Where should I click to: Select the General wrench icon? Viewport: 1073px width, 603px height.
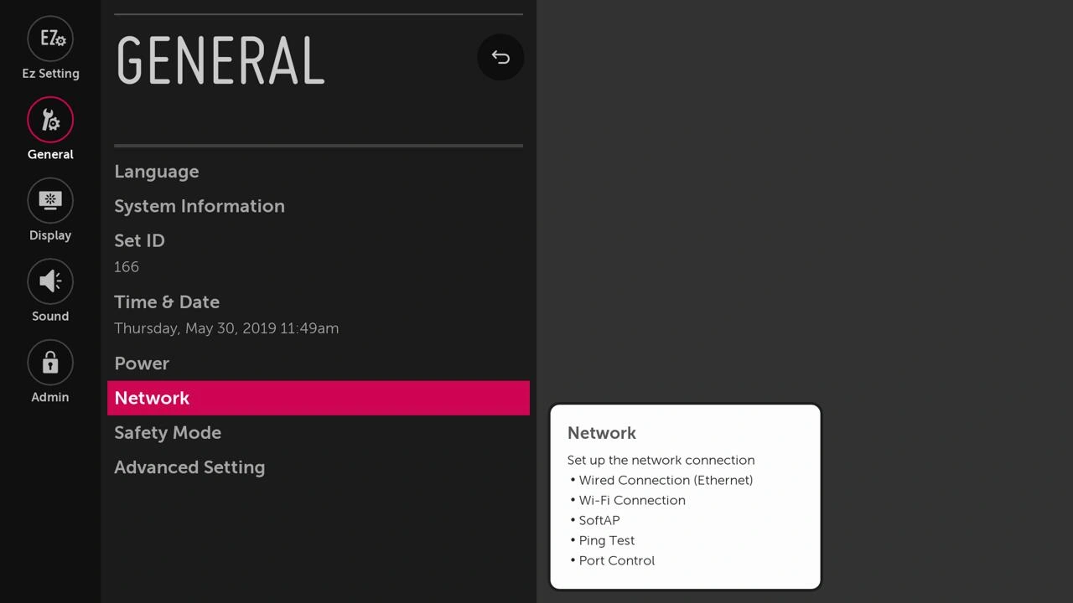click(50, 120)
